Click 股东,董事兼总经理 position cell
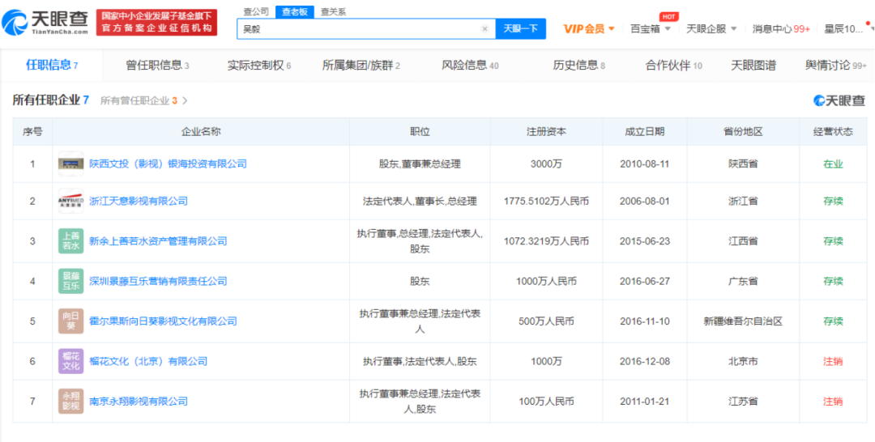The width and height of the screenshot is (875, 442). pos(420,164)
